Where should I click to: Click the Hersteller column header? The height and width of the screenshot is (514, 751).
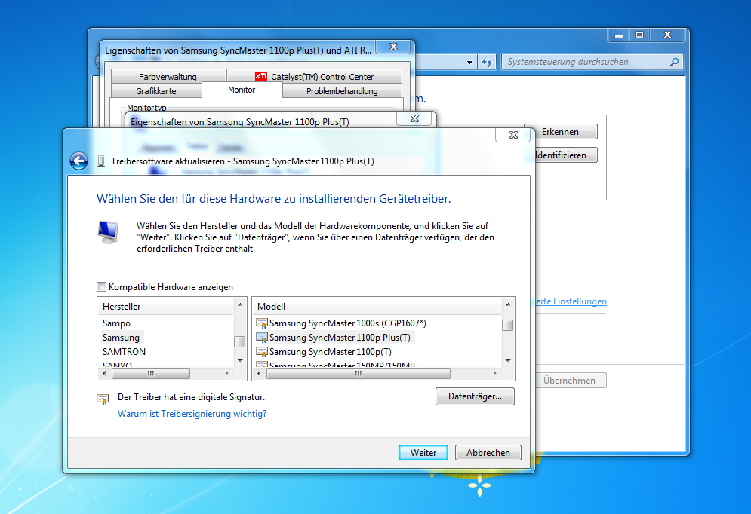point(166,307)
